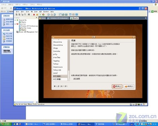Click the language list scroll-down arrow
158x126 pixels.
click(69, 80)
